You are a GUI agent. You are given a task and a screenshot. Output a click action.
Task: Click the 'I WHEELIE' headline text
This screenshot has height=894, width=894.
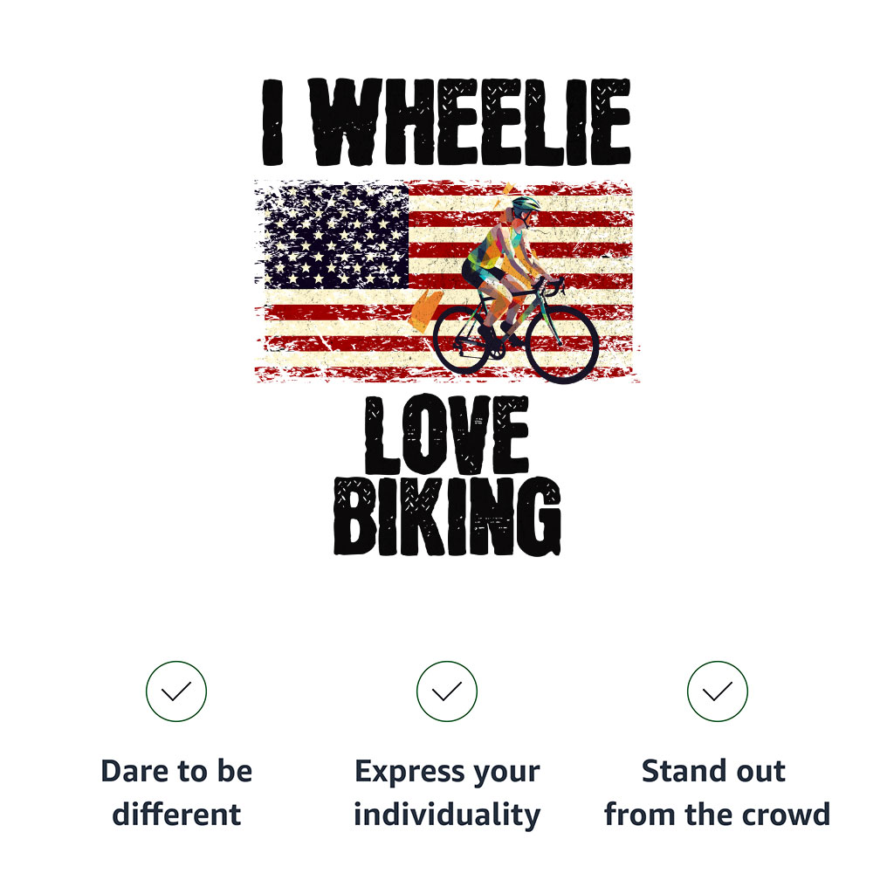[446, 122]
